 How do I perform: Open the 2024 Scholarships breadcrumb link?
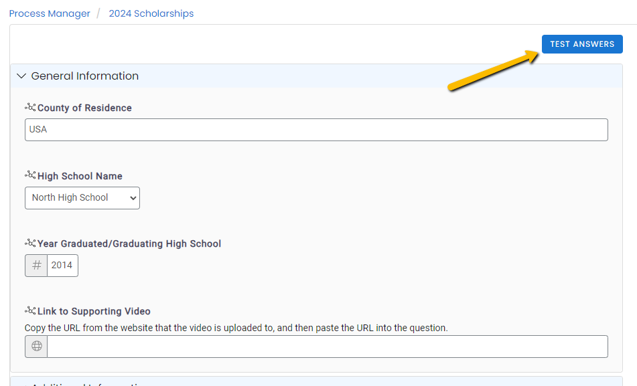(151, 13)
